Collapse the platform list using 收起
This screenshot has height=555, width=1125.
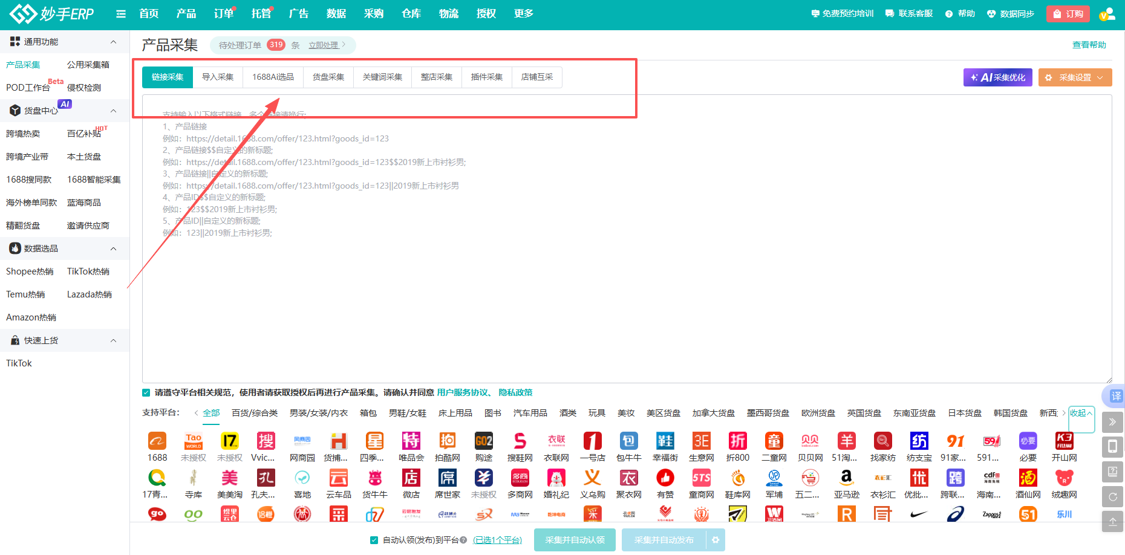[1081, 414]
